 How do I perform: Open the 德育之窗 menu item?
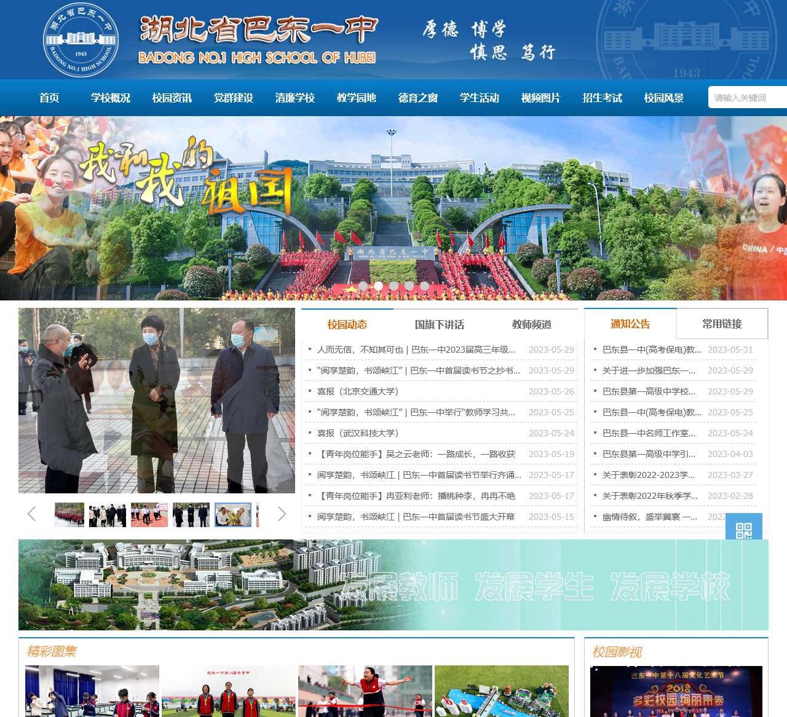point(418,98)
